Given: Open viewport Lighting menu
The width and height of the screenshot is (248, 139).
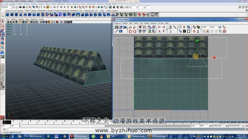Looking at the screenshot, I should point(21,19).
